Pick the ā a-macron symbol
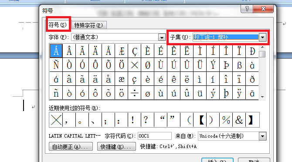The height and width of the screenshot is (162, 292). click(x=252, y=93)
